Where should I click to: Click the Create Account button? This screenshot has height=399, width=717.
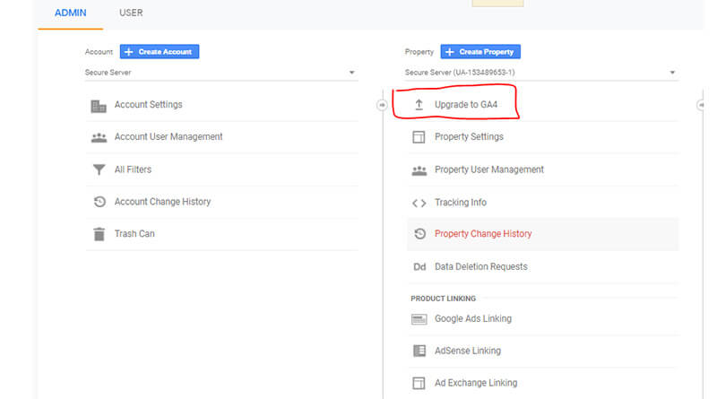coord(160,52)
